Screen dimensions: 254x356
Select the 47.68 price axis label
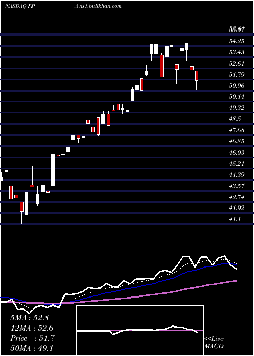pos(237,130)
